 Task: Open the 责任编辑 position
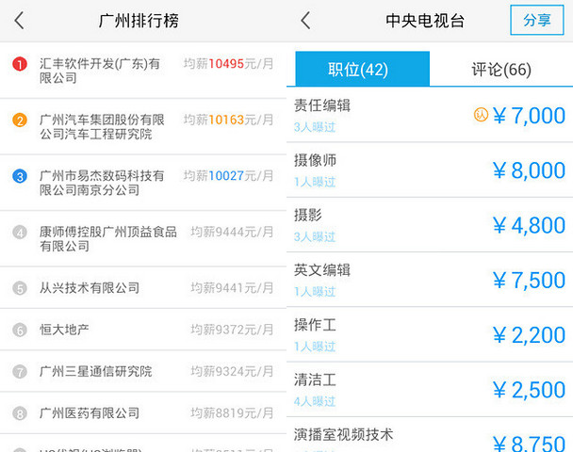coord(430,115)
